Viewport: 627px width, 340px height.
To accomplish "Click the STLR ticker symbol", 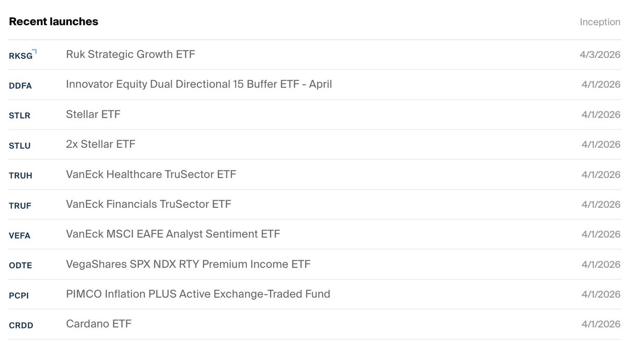I will coord(20,115).
